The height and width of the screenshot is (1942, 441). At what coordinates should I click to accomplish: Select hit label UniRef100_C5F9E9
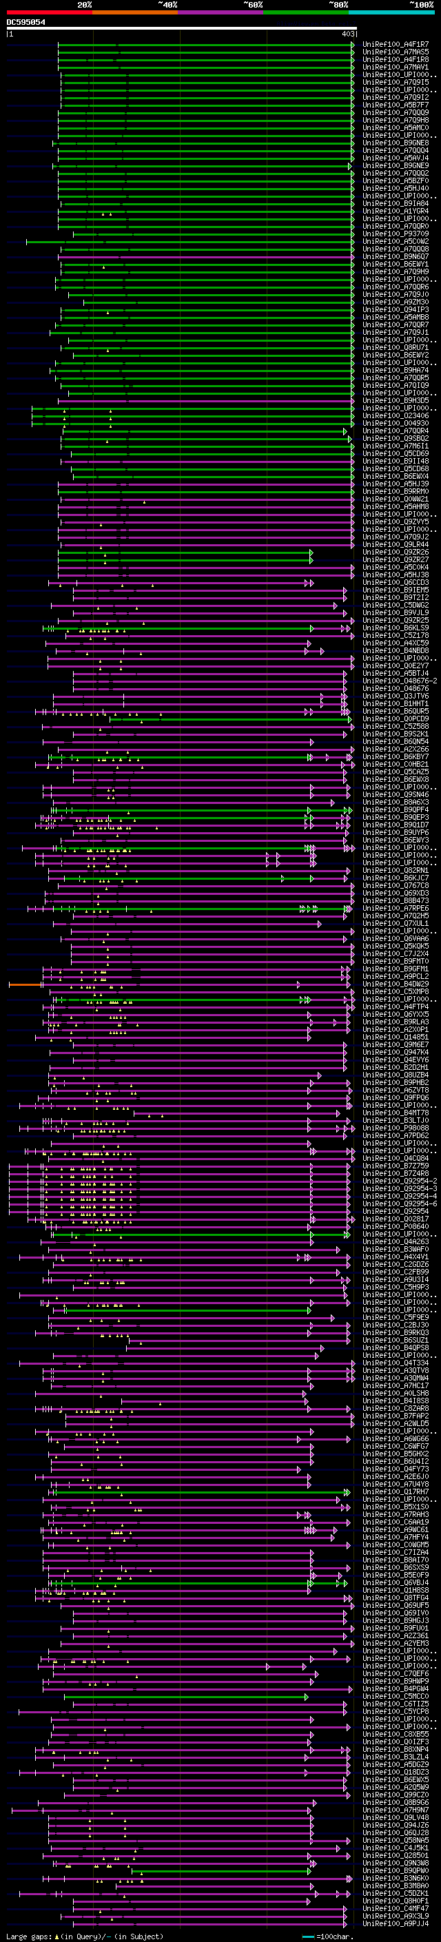[x=396, y=1318]
